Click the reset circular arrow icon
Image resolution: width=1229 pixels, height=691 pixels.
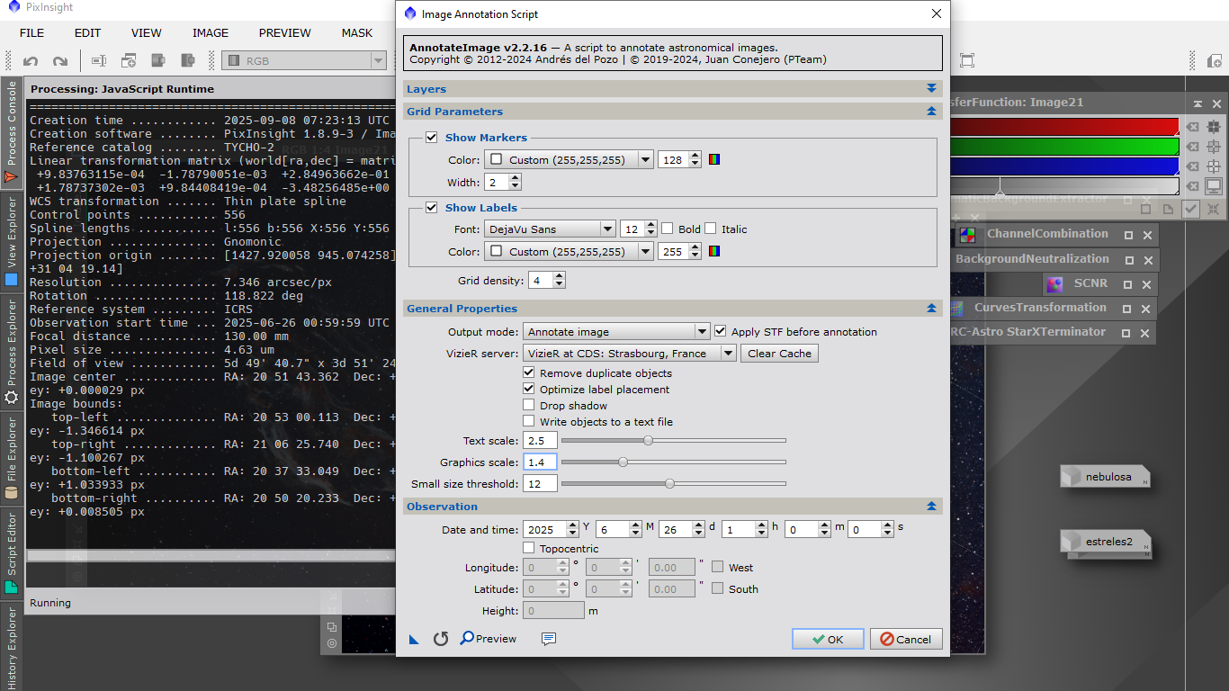[441, 639]
